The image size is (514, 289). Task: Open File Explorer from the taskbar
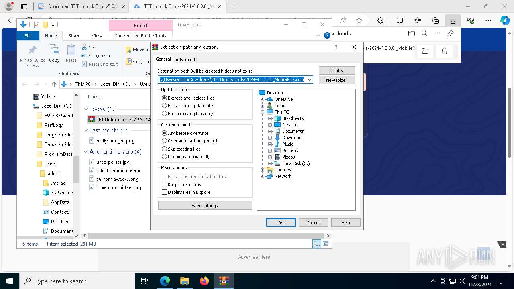click(x=185, y=281)
